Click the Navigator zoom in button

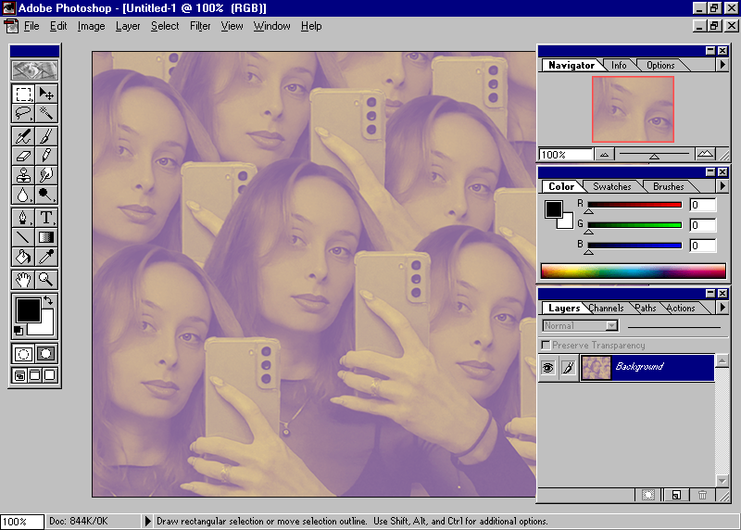(x=705, y=154)
